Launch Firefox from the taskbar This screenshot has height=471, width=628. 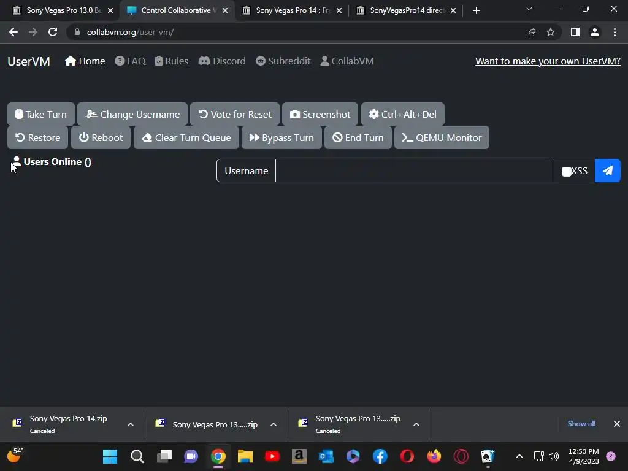[434, 456]
